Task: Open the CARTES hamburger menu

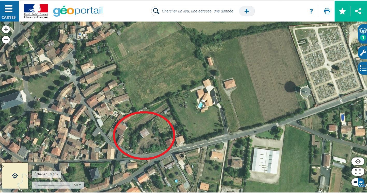Action: click(9, 11)
